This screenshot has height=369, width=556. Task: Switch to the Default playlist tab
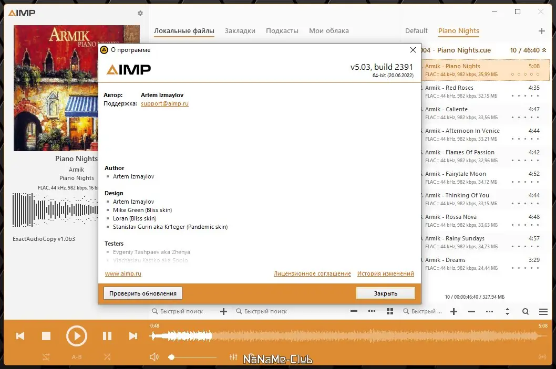[x=416, y=31]
